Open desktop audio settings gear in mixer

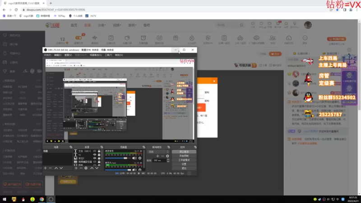pyautogui.click(x=140, y=158)
